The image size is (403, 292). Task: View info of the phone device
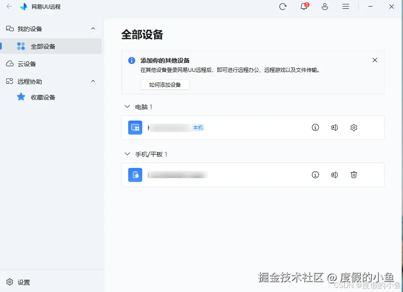(x=315, y=174)
